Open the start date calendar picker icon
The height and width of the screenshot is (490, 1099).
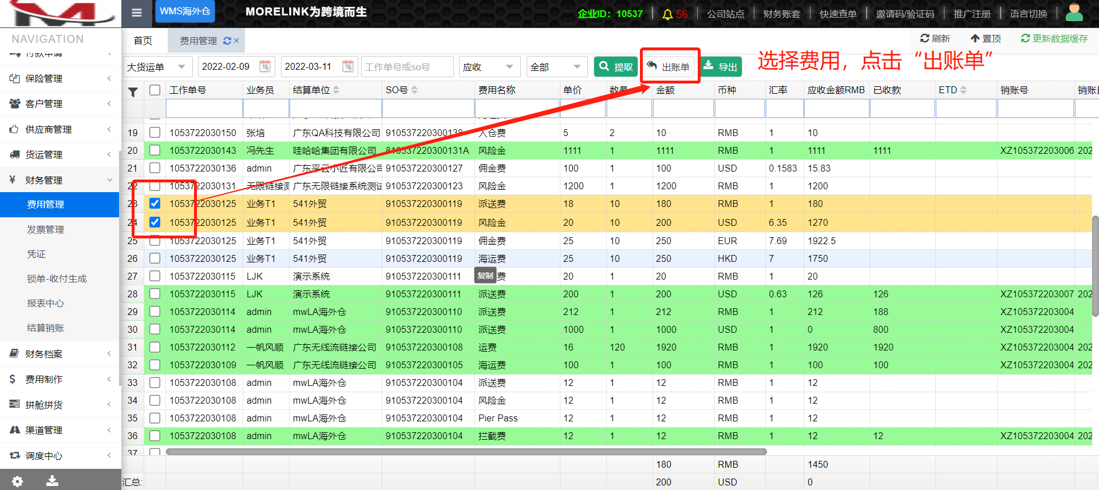(265, 66)
